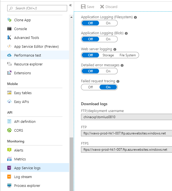Click the info icon beside Application Logging (Filesystem)
Image resolution: width=172 pixels, height=191 pixels.
135,17
